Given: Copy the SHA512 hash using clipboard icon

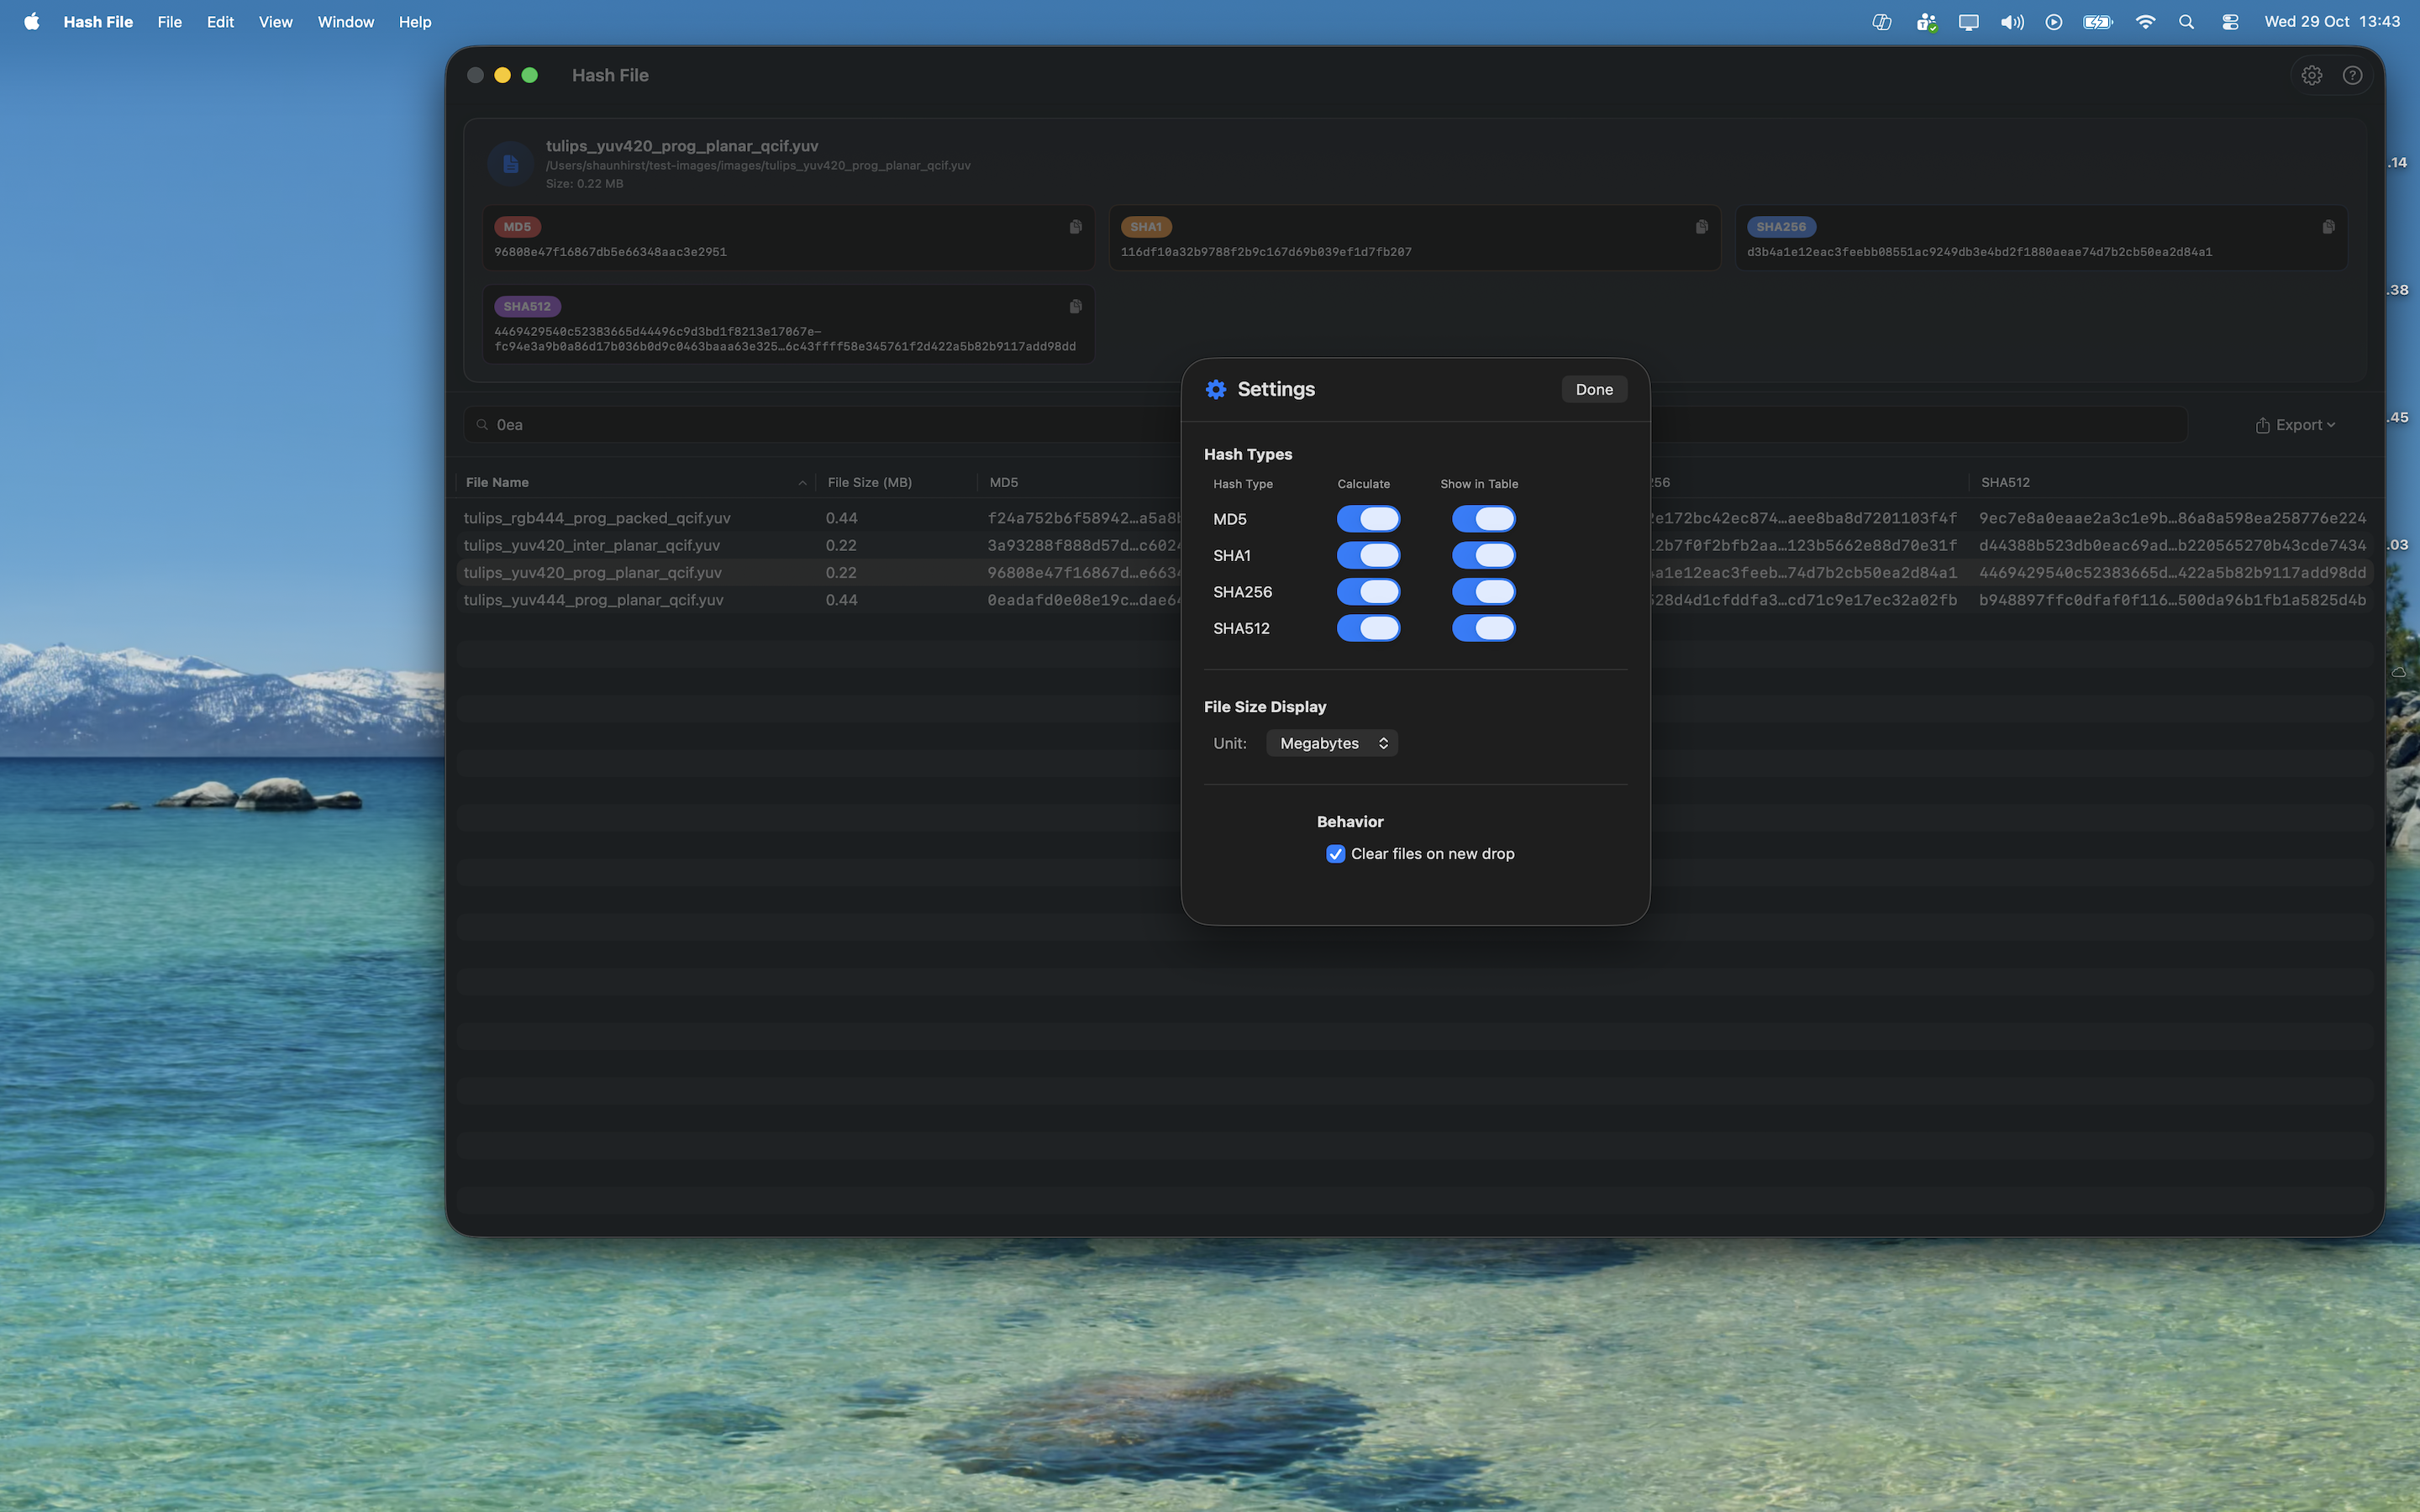Looking at the screenshot, I should 1075,306.
